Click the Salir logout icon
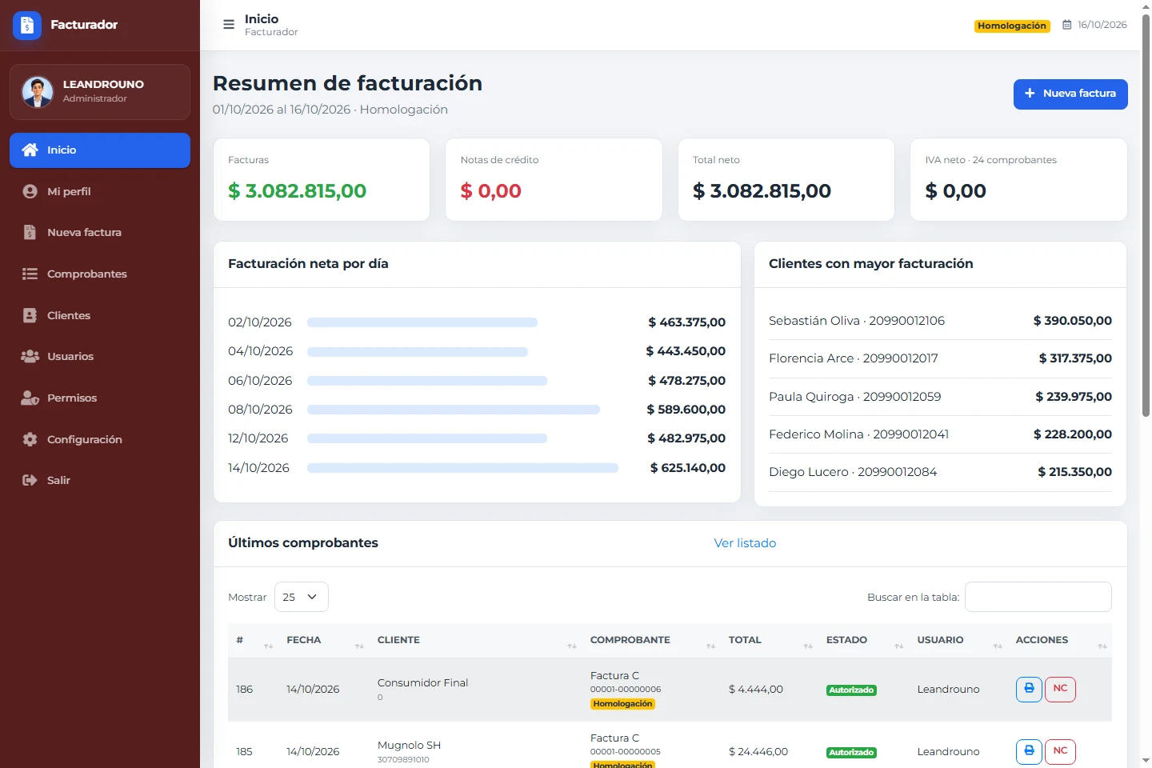The width and height of the screenshot is (1152, 768). 30,480
